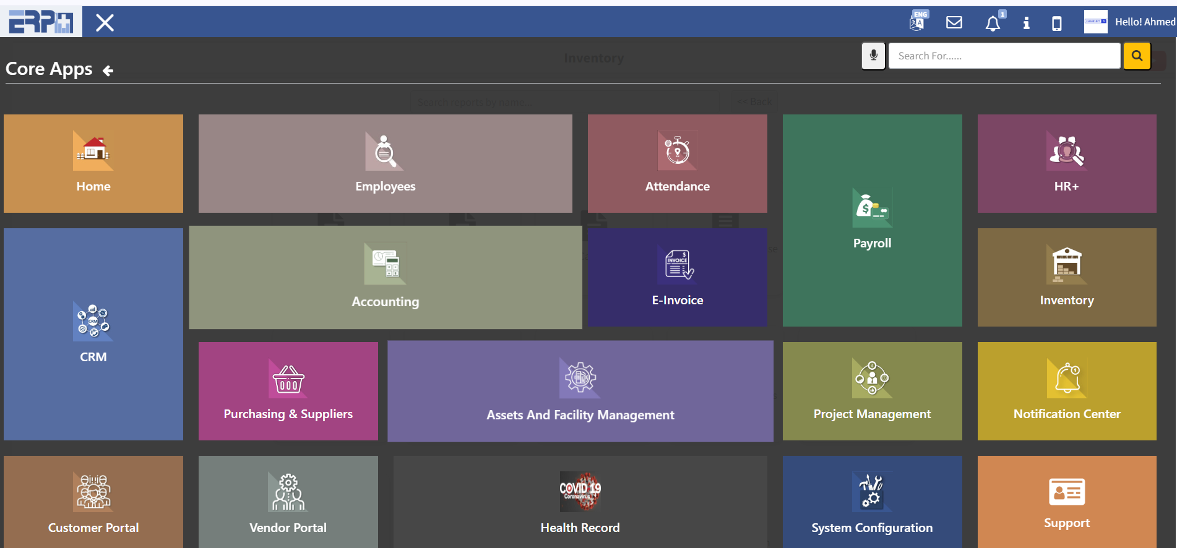Image resolution: width=1177 pixels, height=548 pixels.
Task: Open the mail envelope icon
Action: (954, 23)
